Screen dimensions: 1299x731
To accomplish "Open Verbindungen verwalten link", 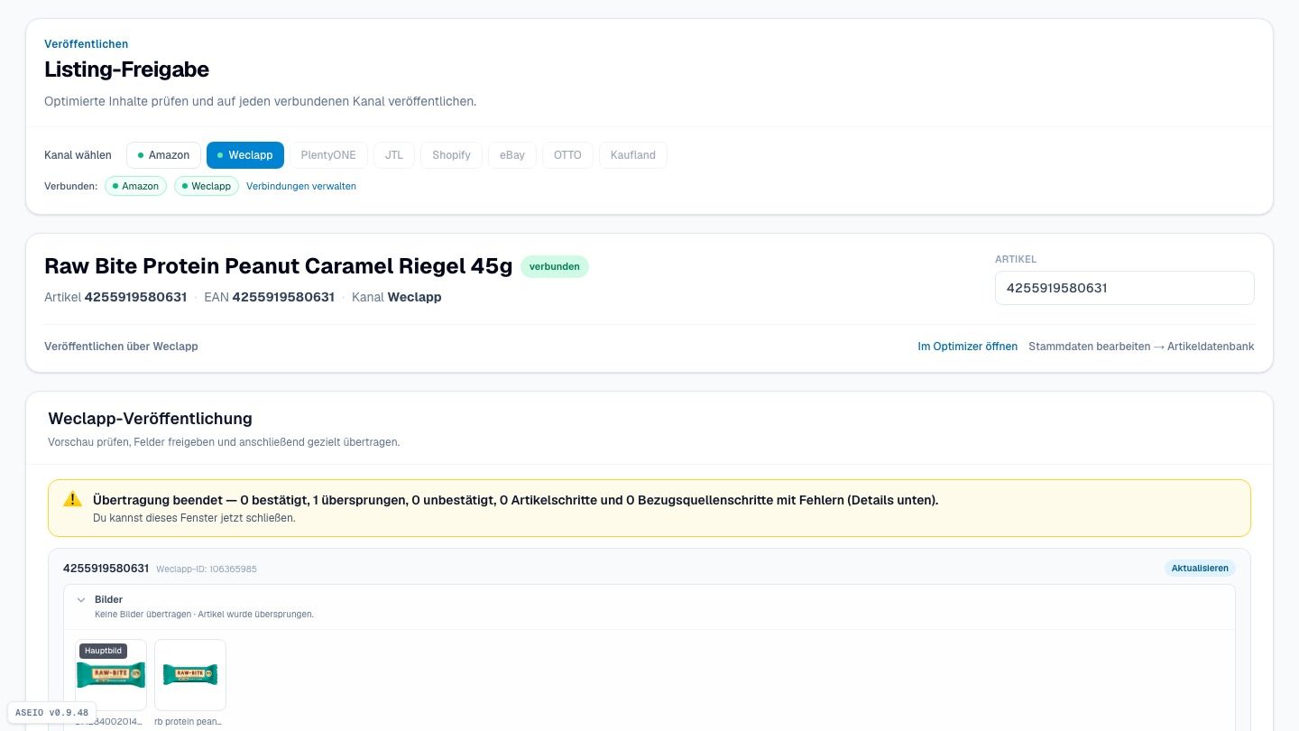I will (x=301, y=186).
